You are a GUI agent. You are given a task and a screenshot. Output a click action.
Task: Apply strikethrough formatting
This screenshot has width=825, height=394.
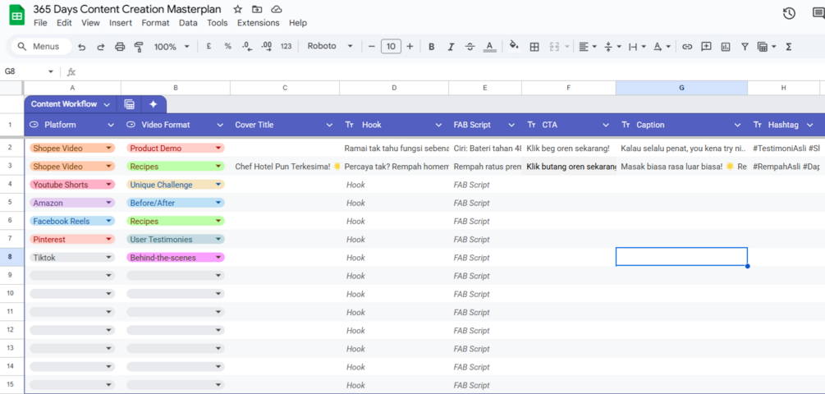point(470,47)
